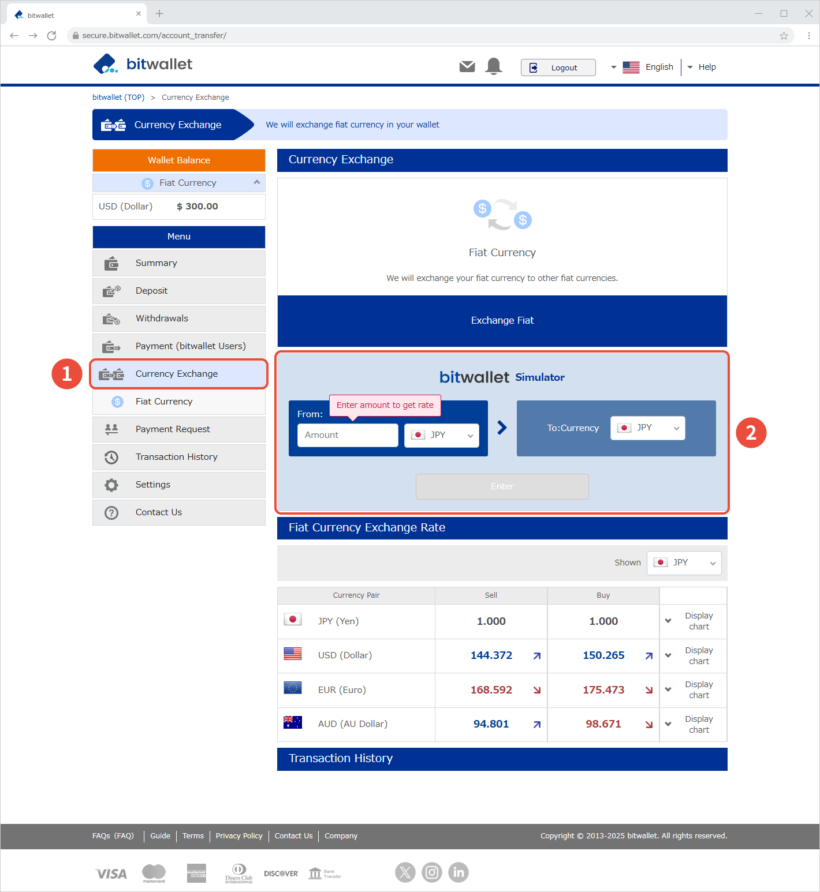This screenshot has width=820, height=892.
Task: Click the Payment Request people icon
Action: coord(111,429)
